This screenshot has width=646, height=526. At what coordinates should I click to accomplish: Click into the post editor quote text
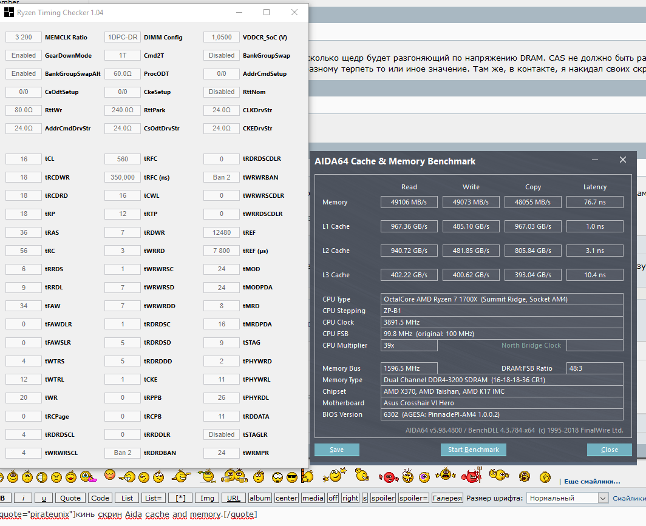pos(127,514)
